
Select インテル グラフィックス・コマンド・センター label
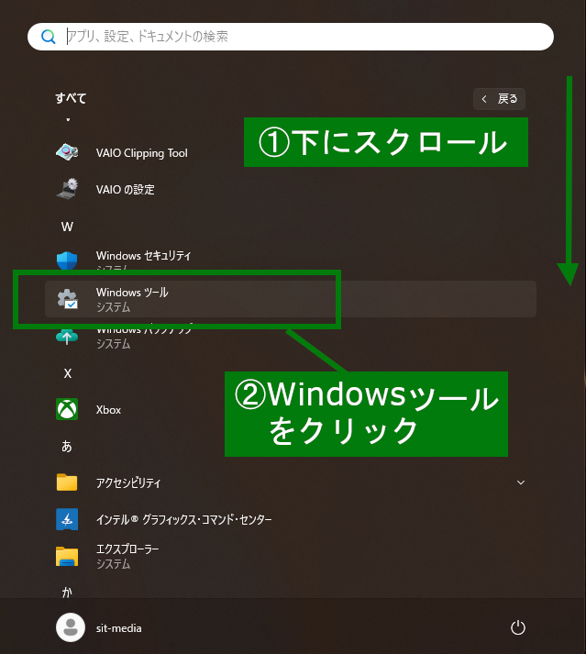click(x=184, y=519)
